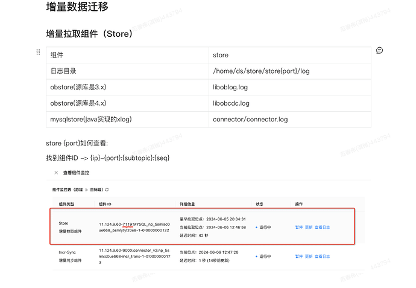Image resolution: width=416 pixels, height=288 pixels.
Task: Click the line store {port}如何查看:
Action: coord(77,143)
